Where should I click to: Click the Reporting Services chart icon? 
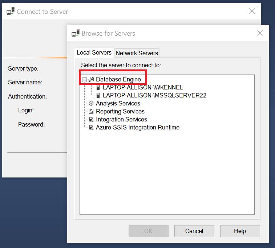[x=91, y=111]
